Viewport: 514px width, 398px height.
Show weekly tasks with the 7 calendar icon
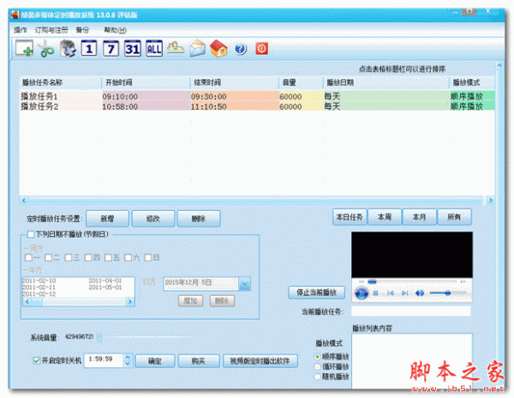point(111,49)
